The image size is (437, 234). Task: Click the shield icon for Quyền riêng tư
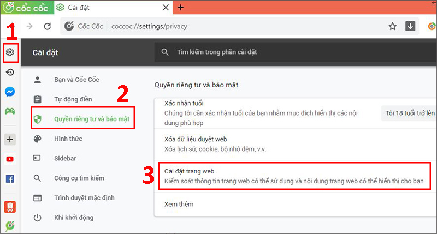tap(37, 119)
